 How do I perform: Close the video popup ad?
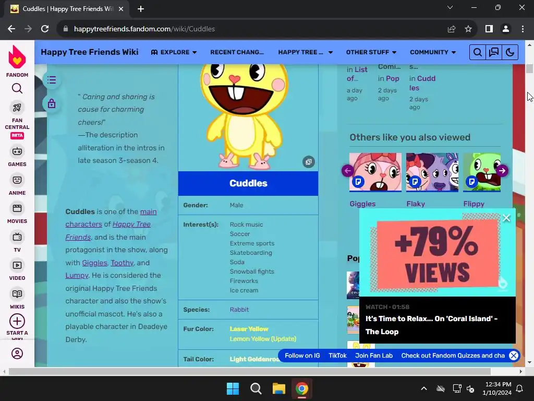[506, 218]
